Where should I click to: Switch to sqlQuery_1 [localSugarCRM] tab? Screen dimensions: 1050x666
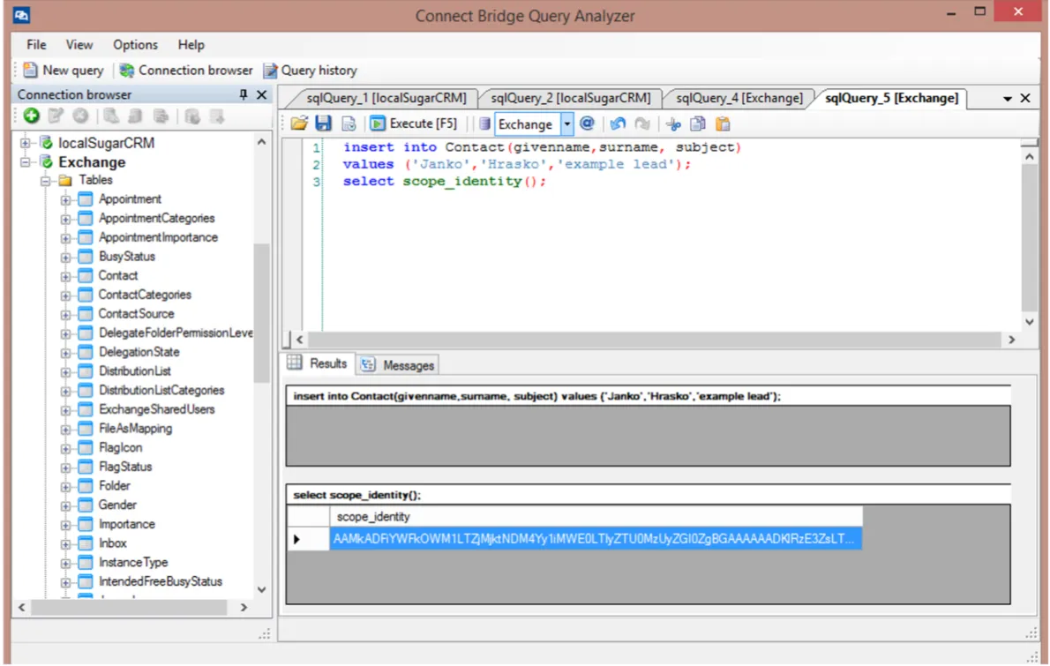386,98
